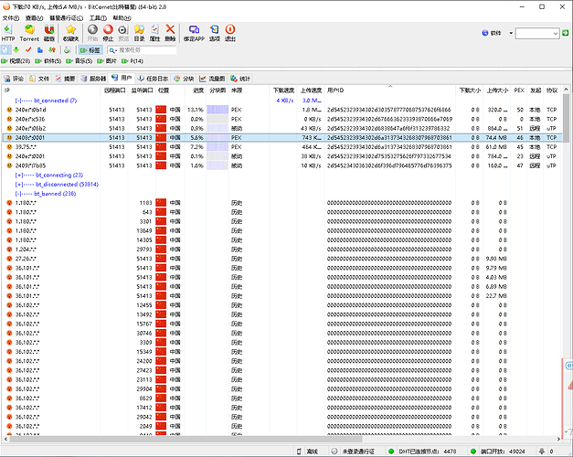
Task: Select the video tag 视频(28)
Action: coord(16,61)
